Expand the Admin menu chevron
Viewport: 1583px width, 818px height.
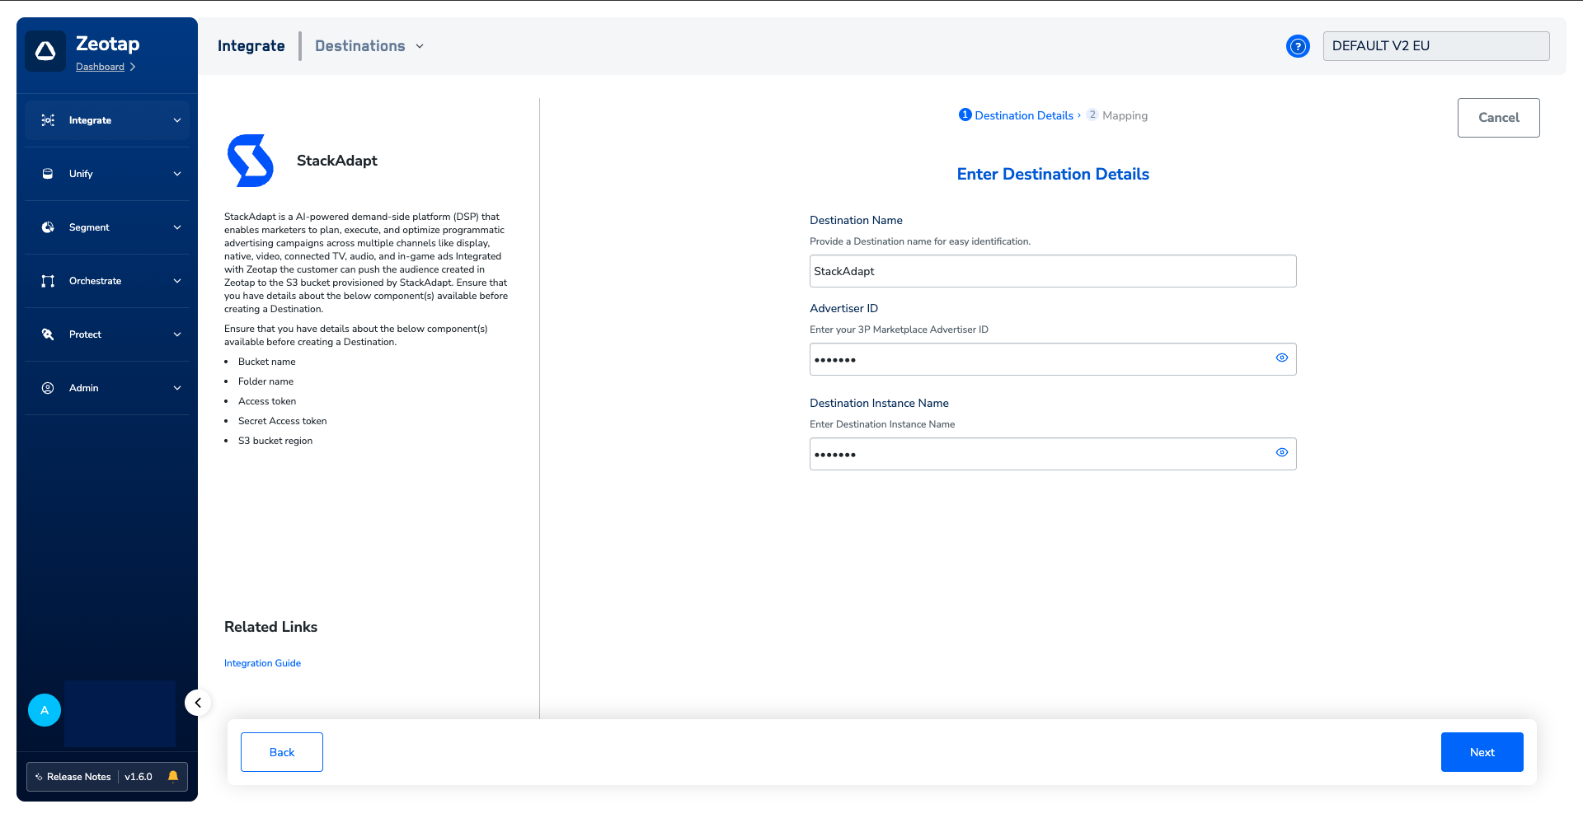(177, 388)
